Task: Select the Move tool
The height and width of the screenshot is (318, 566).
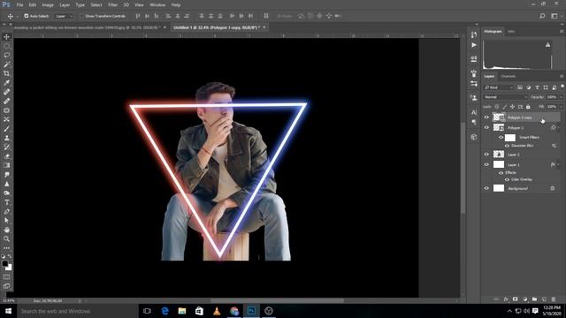Action: pyautogui.click(x=6, y=37)
